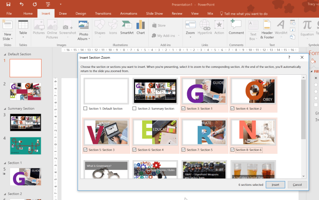Image resolution: width=319 pixels, height=200 pixels.
Task: Check Section 1: Default Section checkbox
Action: pos(85,108)
